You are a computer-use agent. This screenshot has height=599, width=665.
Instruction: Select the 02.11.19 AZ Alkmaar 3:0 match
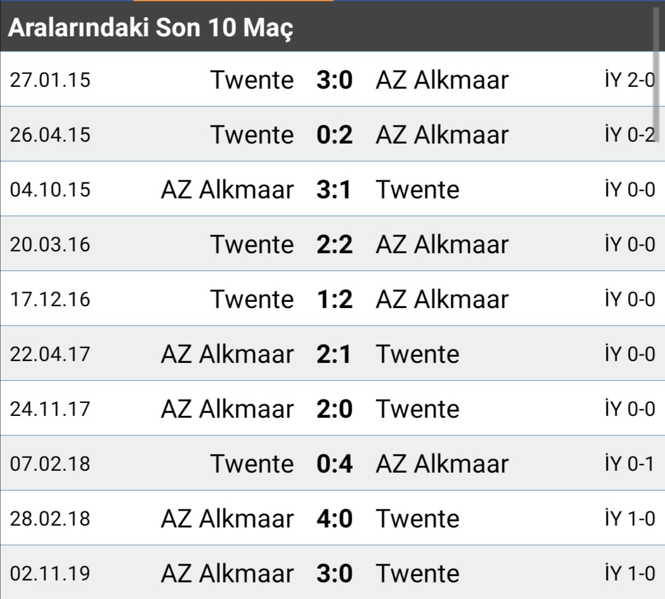tap(332, 573)
